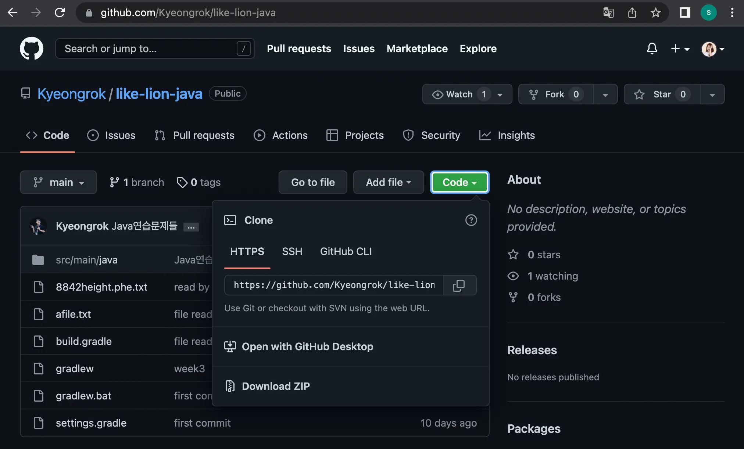Open the like-lion-java repository link
Image resolution: width=744 pixels, height=449 pixels.
click(x=159, y=94)
